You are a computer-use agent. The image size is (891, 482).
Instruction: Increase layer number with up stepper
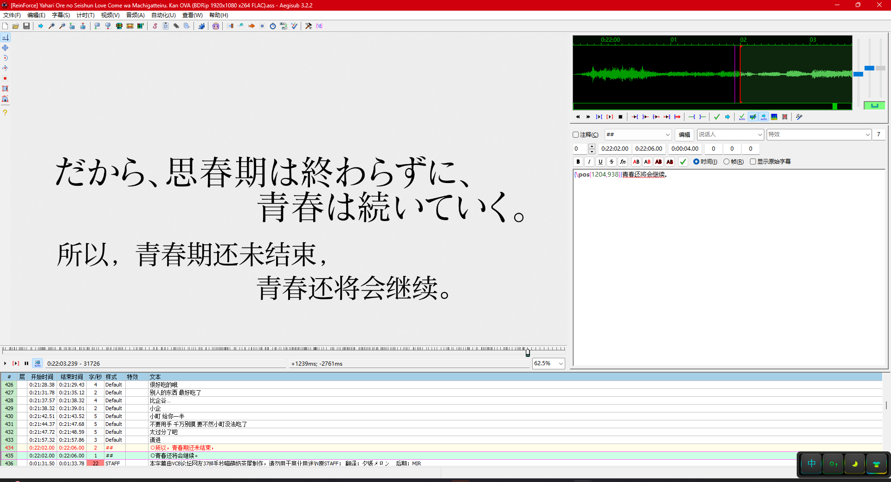click(x=592, y=146)
